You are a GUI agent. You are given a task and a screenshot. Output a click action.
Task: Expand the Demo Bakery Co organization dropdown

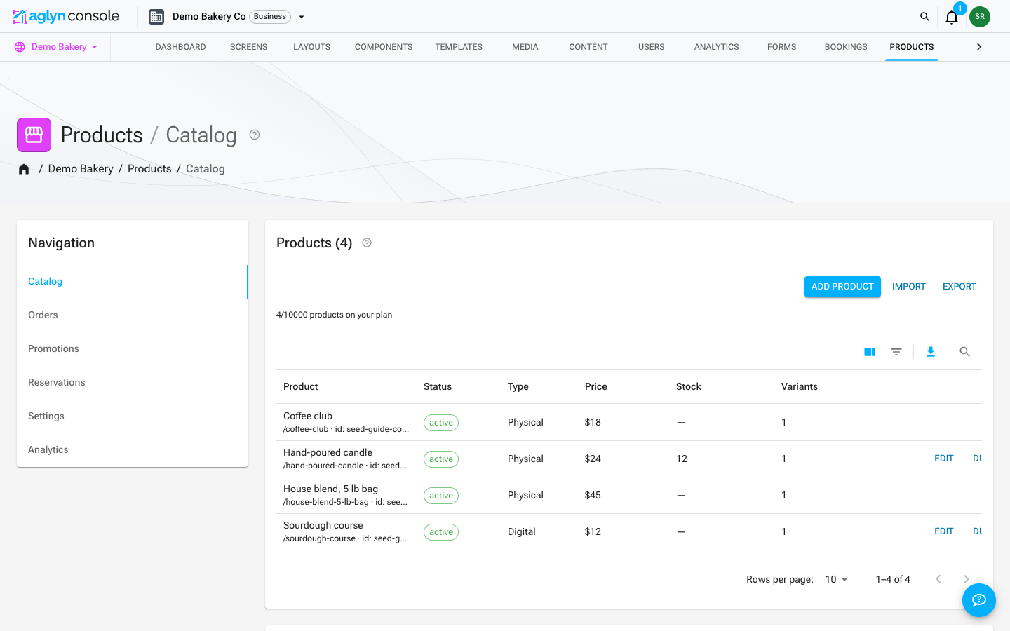tap(302, 17)
